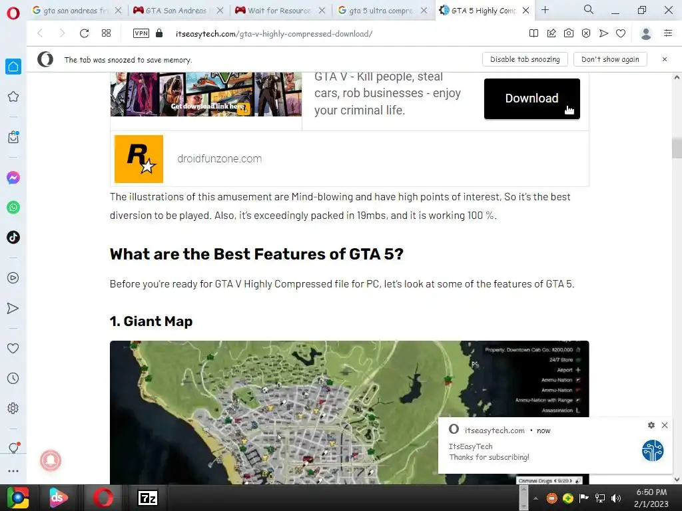Screen dimensions: 682x511
Task: Click Disable tab snoozing button
Action: pos(525,59)
